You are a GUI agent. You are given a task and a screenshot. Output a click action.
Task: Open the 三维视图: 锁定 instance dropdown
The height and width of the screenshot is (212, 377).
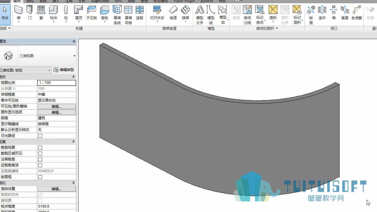pos(26,70)
